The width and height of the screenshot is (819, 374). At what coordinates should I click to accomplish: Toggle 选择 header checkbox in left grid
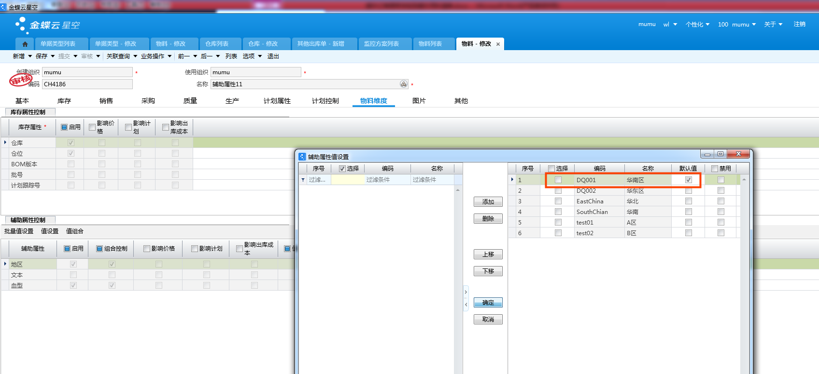click(342, 169)
